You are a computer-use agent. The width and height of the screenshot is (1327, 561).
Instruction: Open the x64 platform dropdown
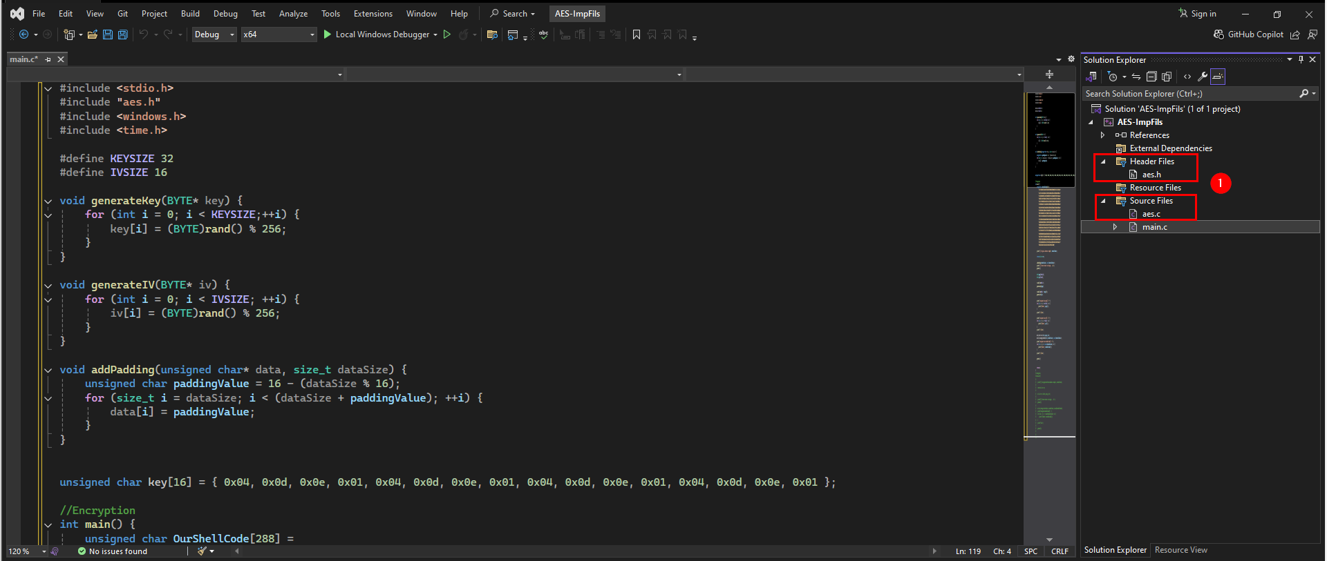click(x=279, y=35)
